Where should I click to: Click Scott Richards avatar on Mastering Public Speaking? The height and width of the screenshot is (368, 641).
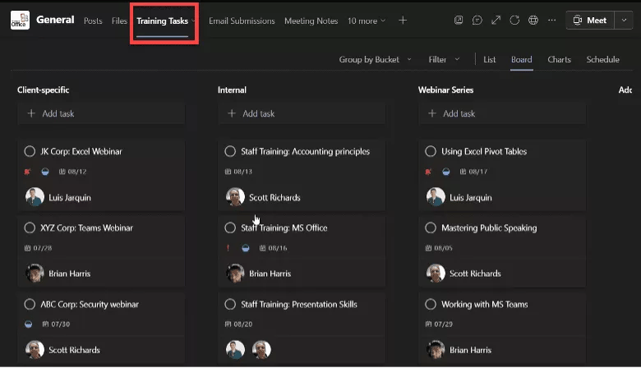pos(436,274)
